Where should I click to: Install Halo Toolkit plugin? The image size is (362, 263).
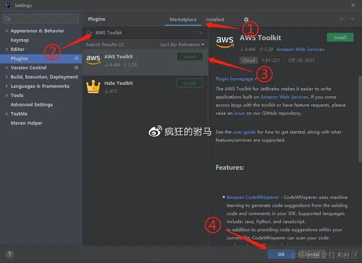(x=190, y=83)
